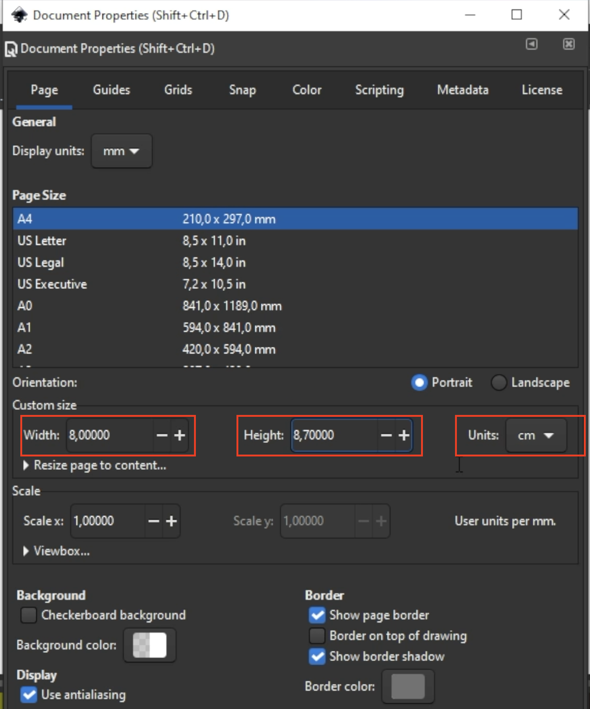Click the Inkscape logo in title bar

point(19,15)
